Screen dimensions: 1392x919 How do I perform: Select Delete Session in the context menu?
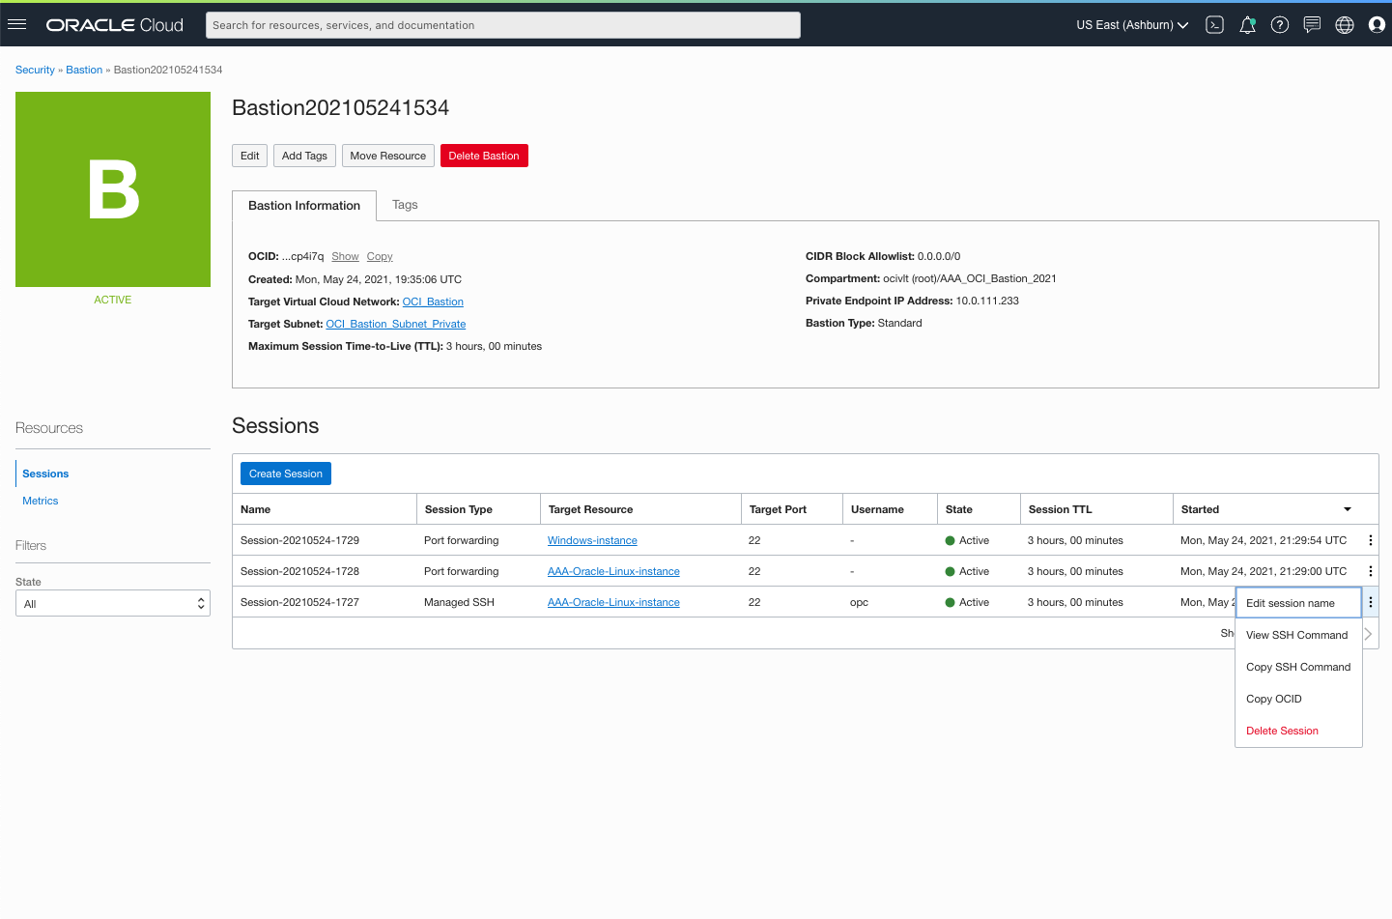coord(1282,731)
